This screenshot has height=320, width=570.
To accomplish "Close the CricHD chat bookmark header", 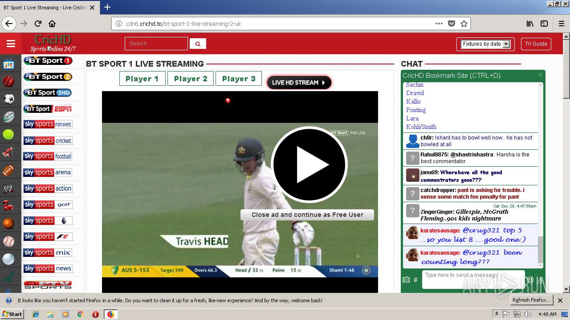I will (540, 75).
